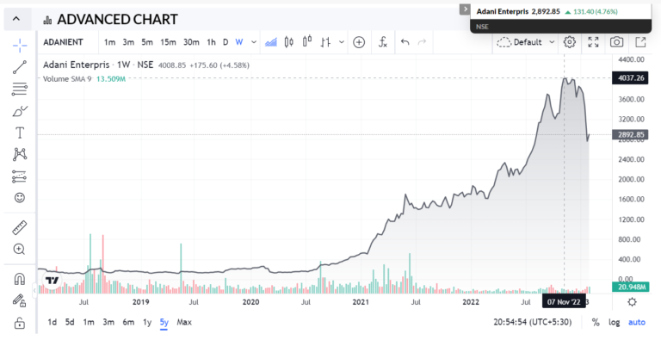The image size is (661, 340).
Task: Switch to daily D interval
Action: pos(225,42)
